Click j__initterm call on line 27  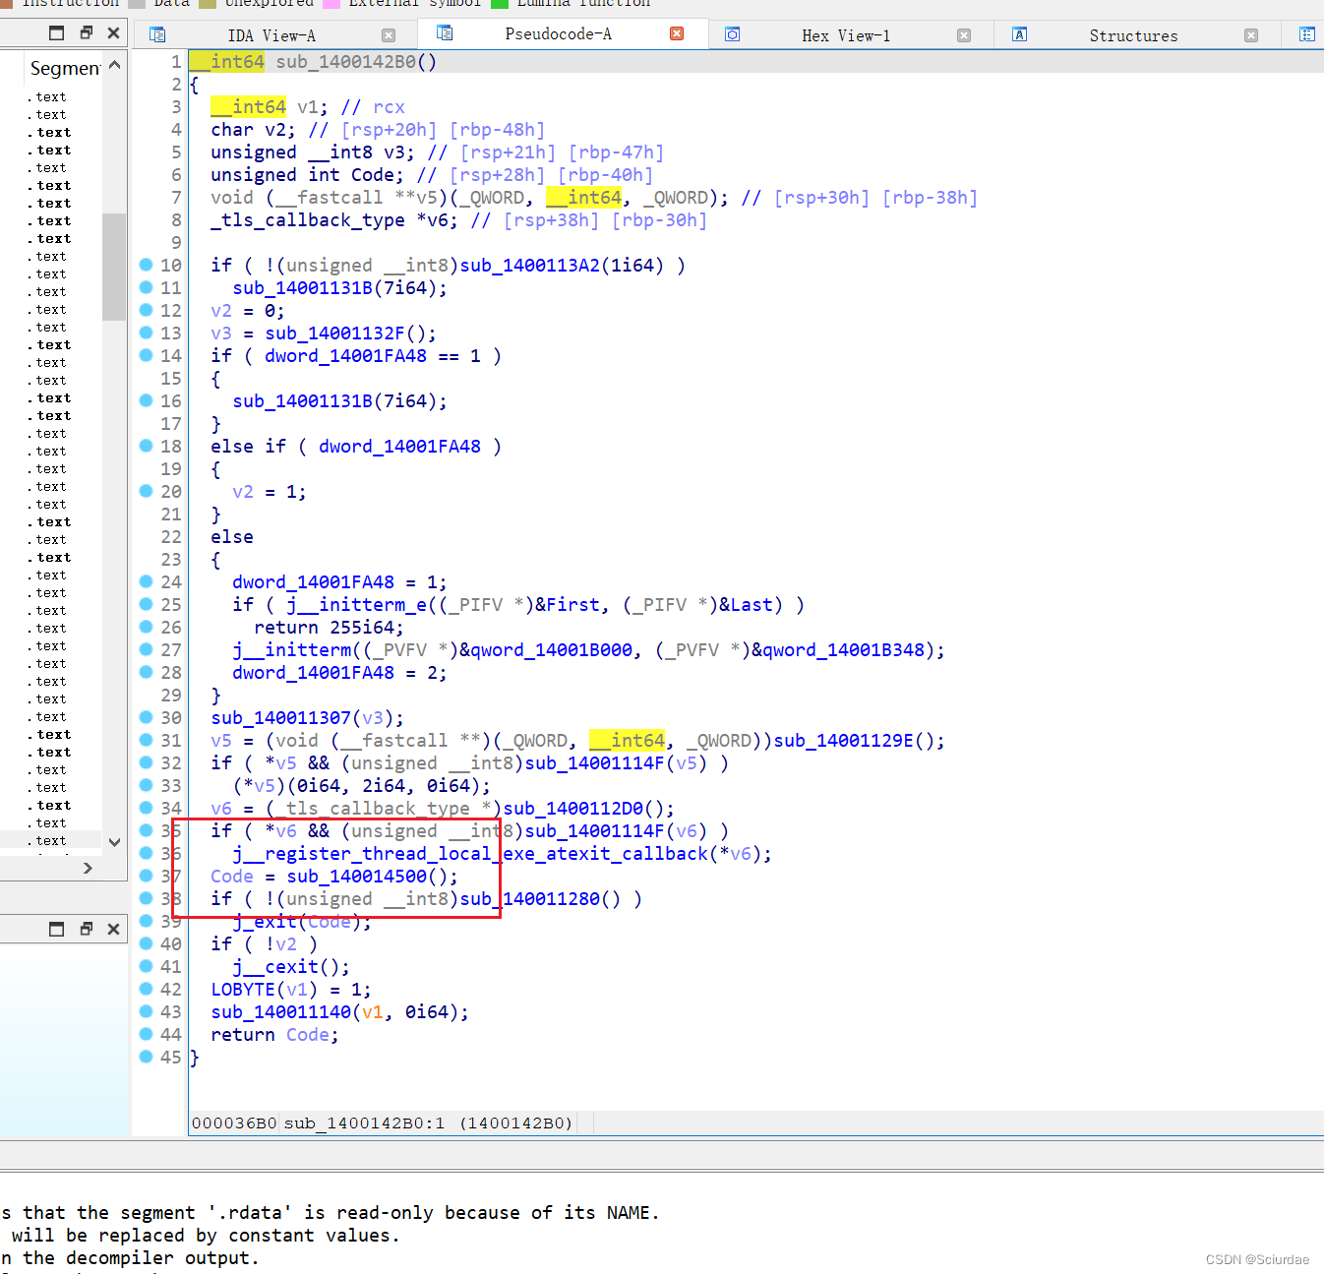pos(292,650)
